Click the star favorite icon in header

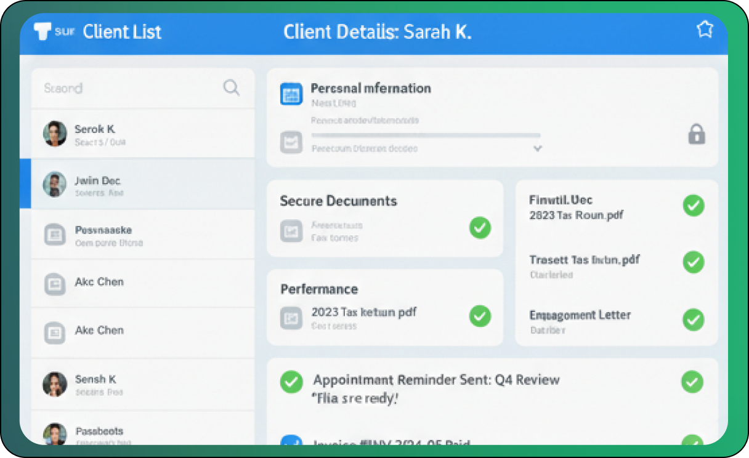click(x=704, y=30)
